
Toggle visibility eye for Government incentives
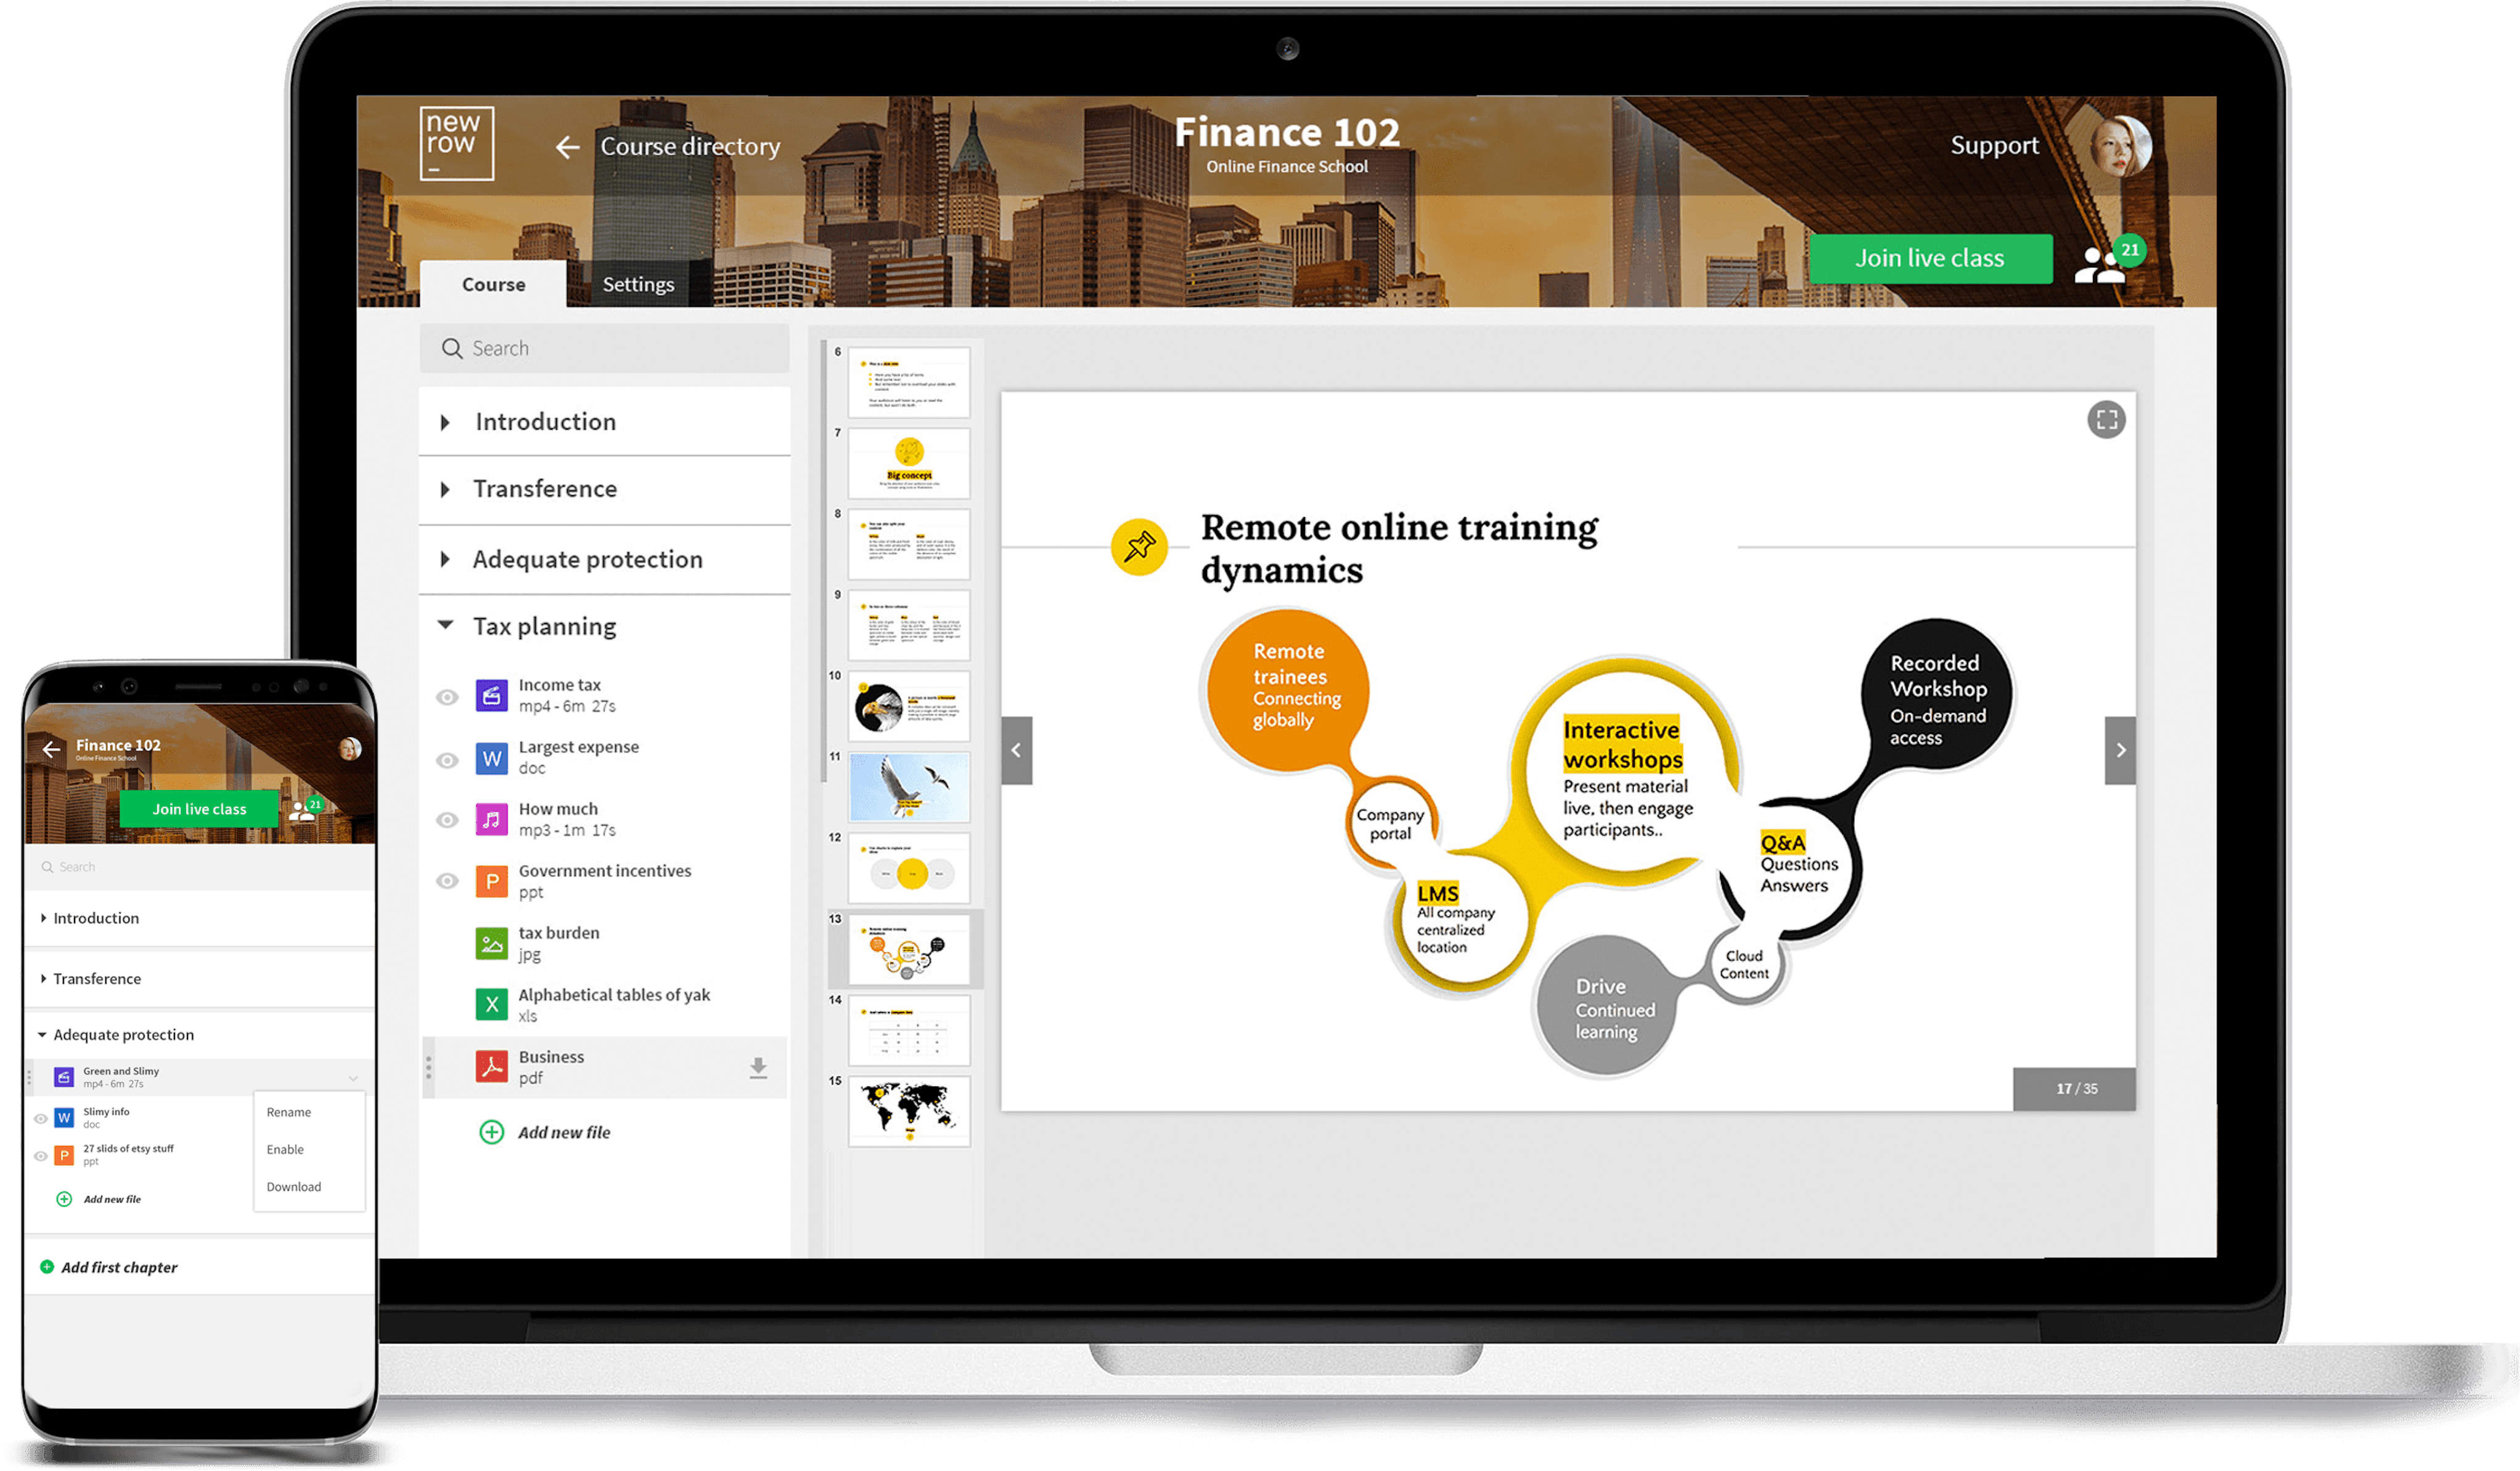[x=447, y=881]
